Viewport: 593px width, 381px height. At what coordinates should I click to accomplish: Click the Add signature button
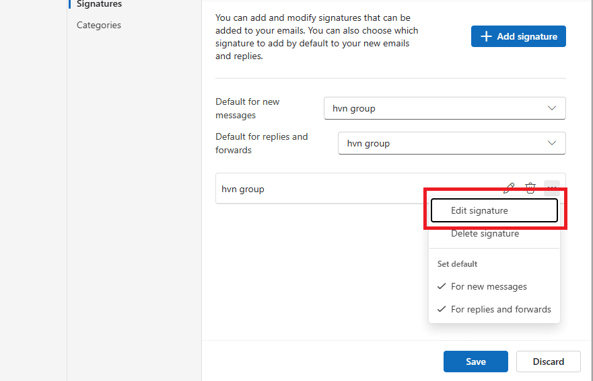(518, 36)
